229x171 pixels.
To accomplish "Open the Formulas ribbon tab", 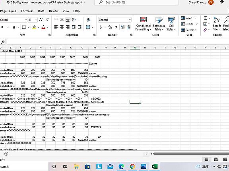I will click(27, 11).
